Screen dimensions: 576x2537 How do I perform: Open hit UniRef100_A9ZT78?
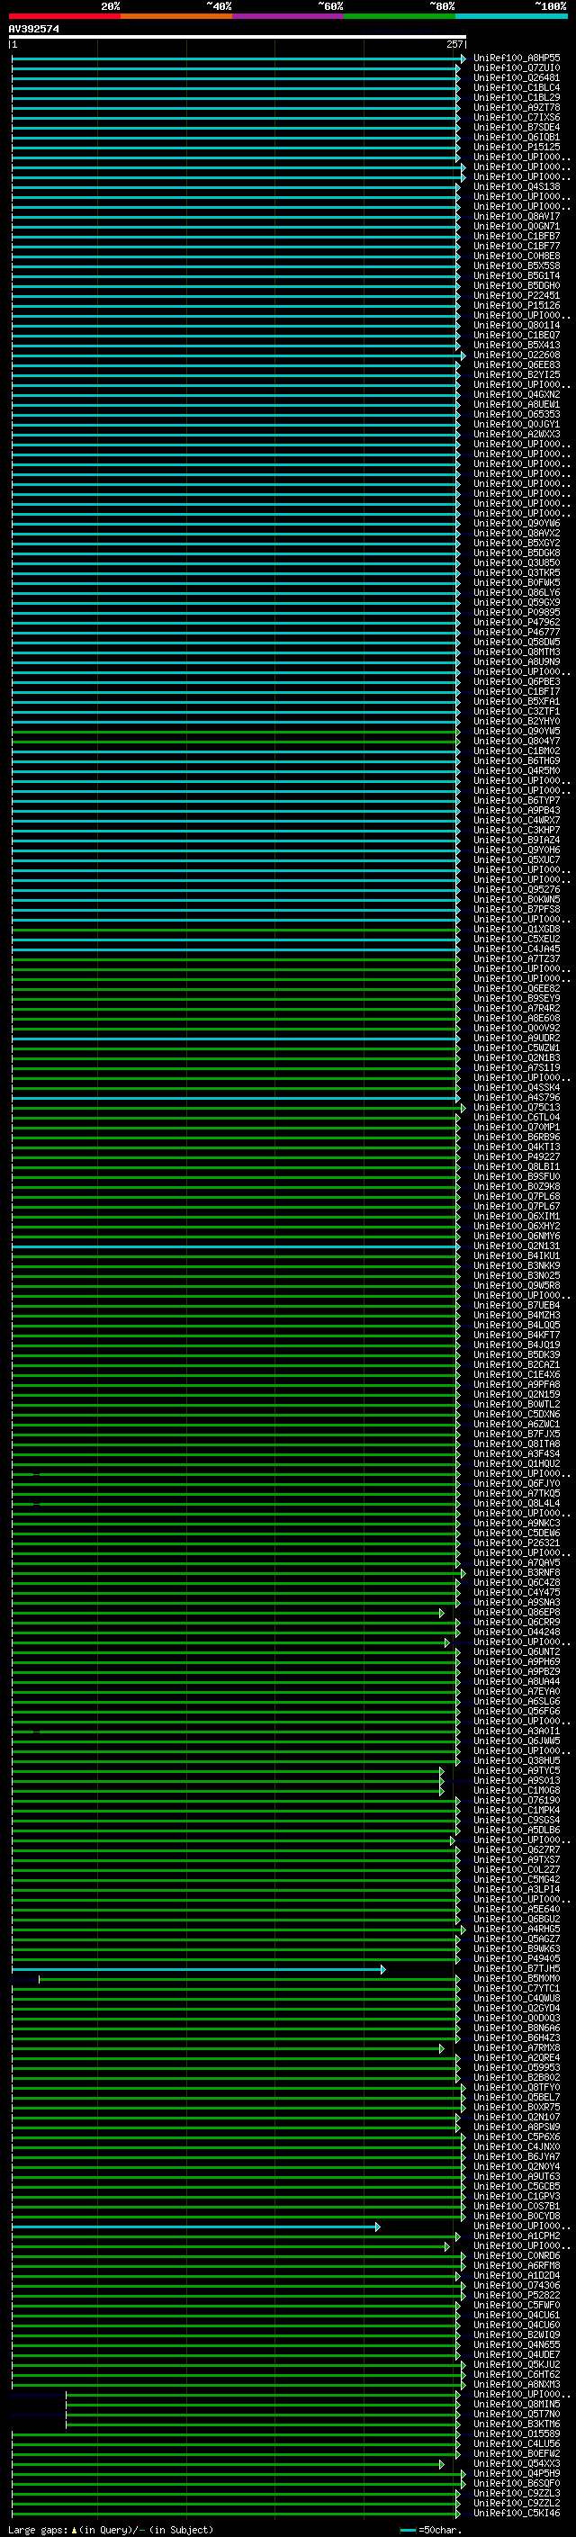(x=517, y=107)
